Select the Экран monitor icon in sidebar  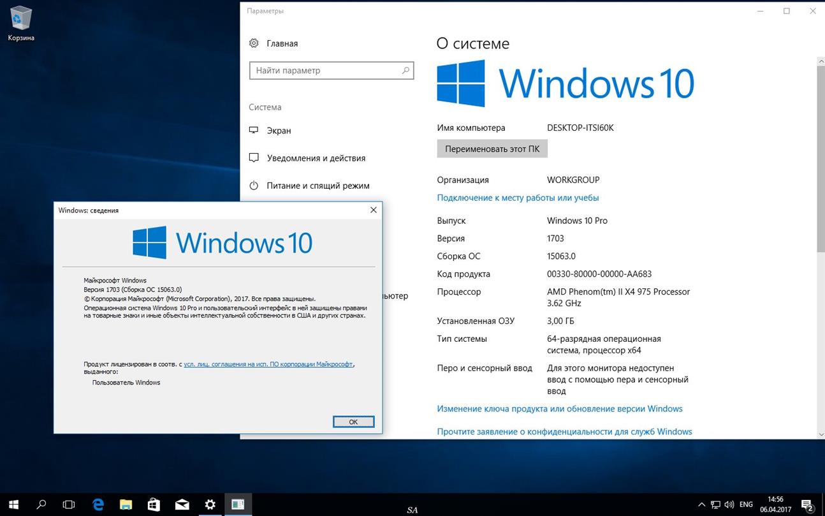pyautogui.click(x=254, y=130)
